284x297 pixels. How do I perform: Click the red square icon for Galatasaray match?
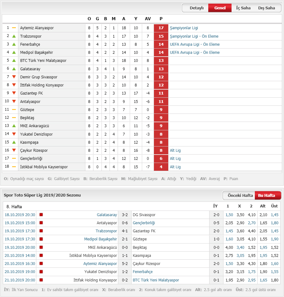(41, 215)
